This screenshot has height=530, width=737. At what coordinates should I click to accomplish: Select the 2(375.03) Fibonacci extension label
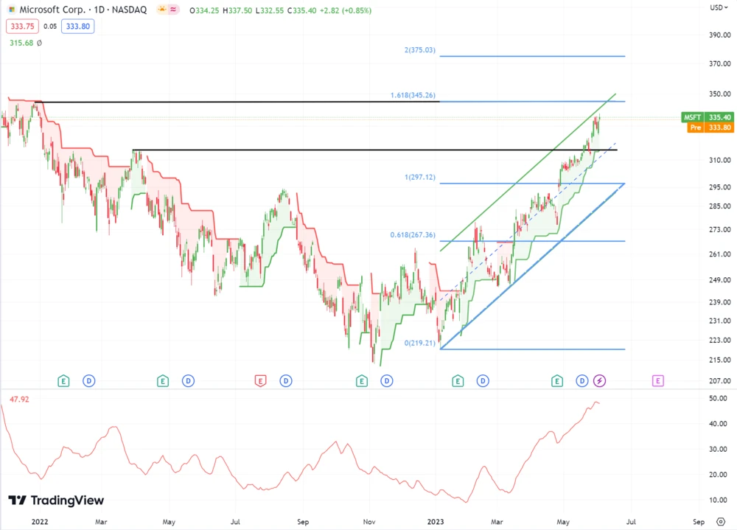[419, 50]
